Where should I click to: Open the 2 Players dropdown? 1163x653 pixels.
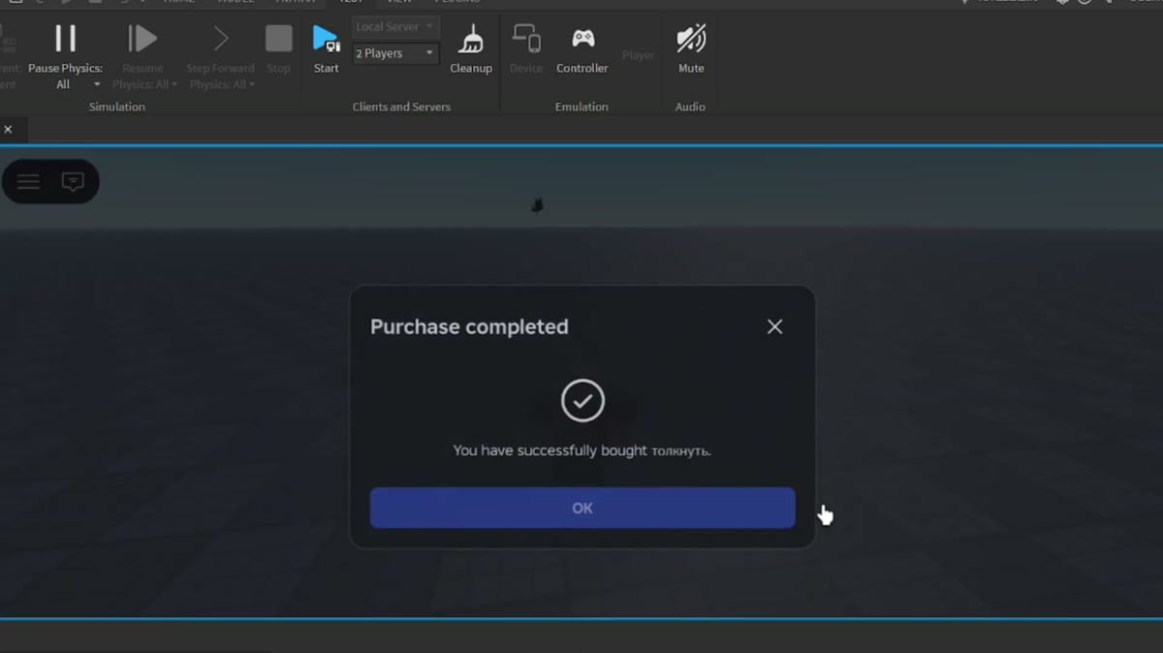pyautogui.click(x=395, y=53)
